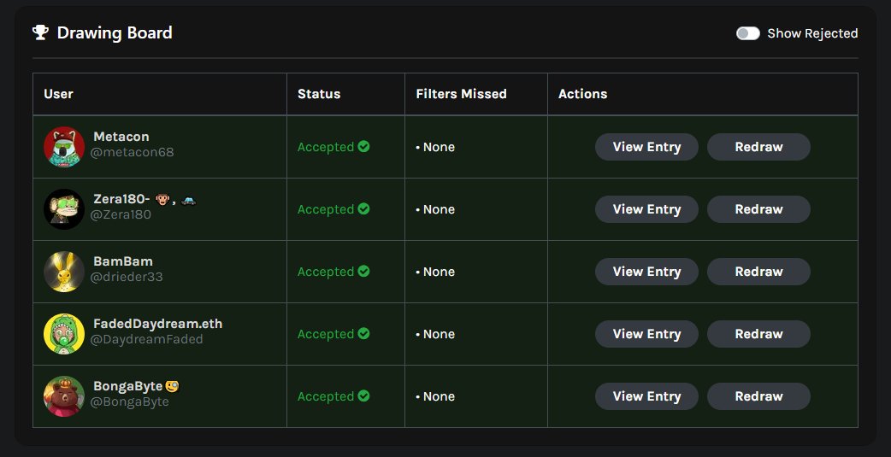
Task: Click the car emoji in Zera180's name
Action: 189,199
